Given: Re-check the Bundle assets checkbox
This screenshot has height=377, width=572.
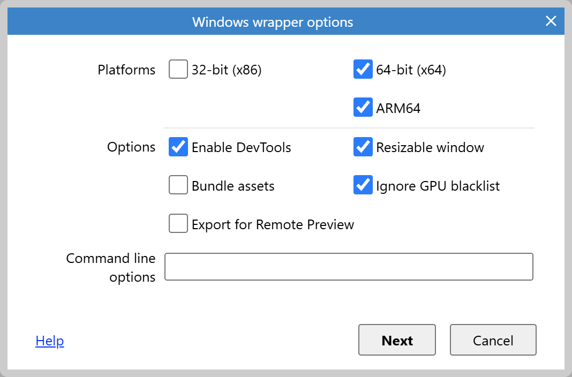Looking at the screenshot, I should coord(178,185).
